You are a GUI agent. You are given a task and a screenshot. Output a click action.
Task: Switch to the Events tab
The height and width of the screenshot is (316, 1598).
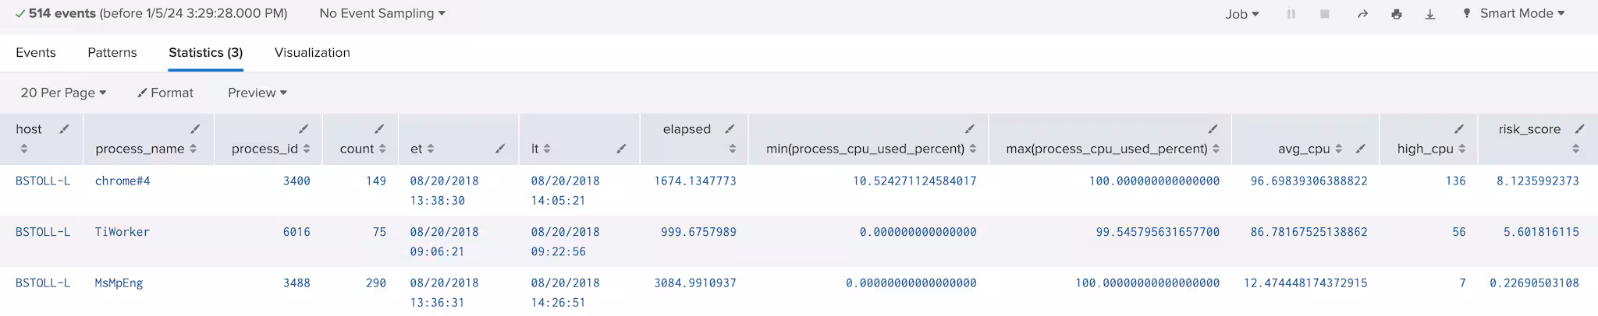(x=36, y=52)
